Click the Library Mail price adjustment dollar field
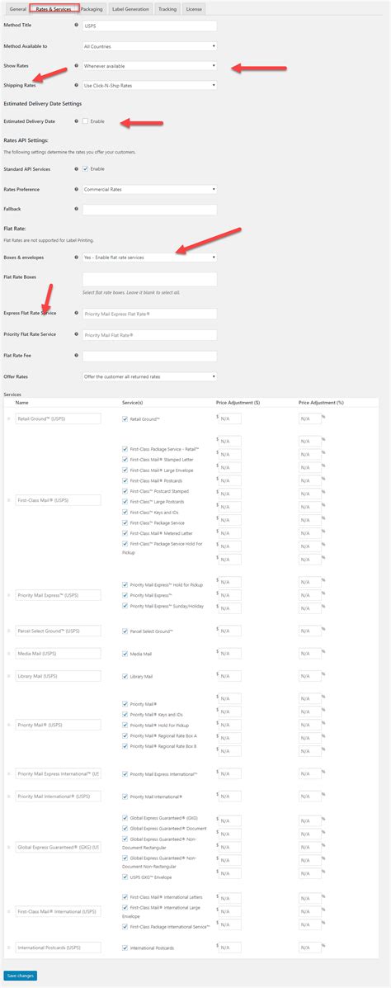The width and height of the screenshot is (391, 988). tap(230, 676)
